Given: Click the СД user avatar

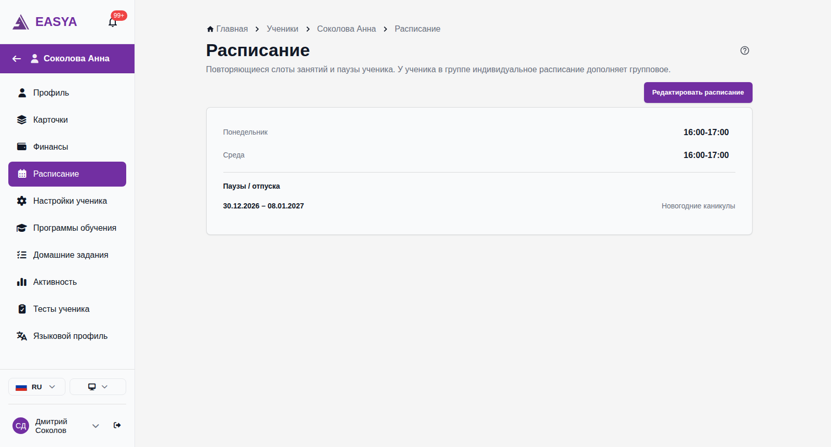Looking at the screenshot, I should tap(21, 426).
